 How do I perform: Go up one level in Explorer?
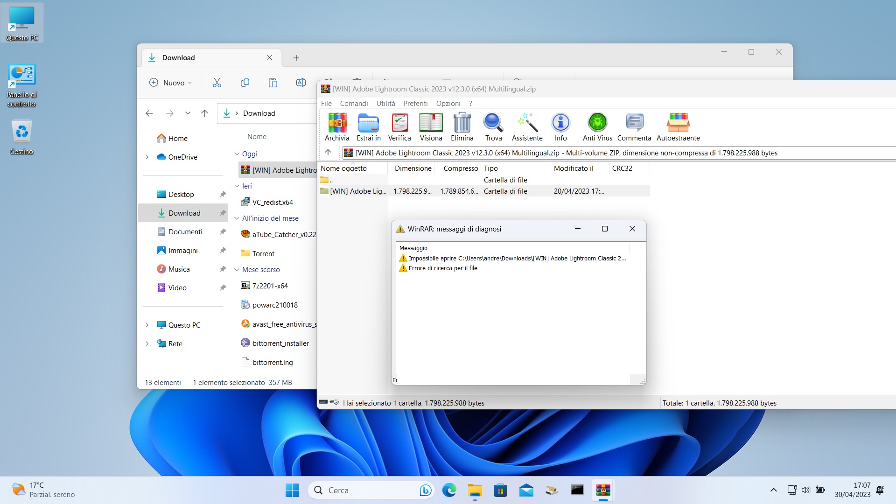(204, 113)
